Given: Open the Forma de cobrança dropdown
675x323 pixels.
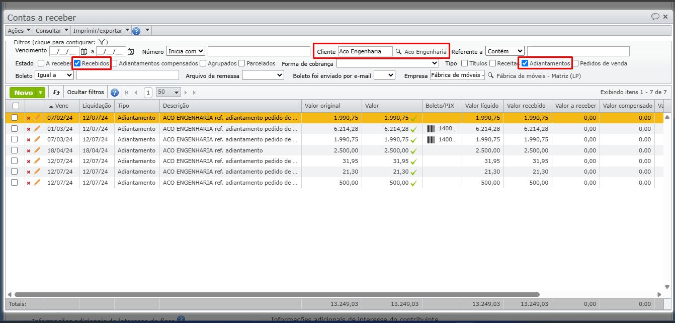Looking at the screenshot, I should (x=387, y=63).
